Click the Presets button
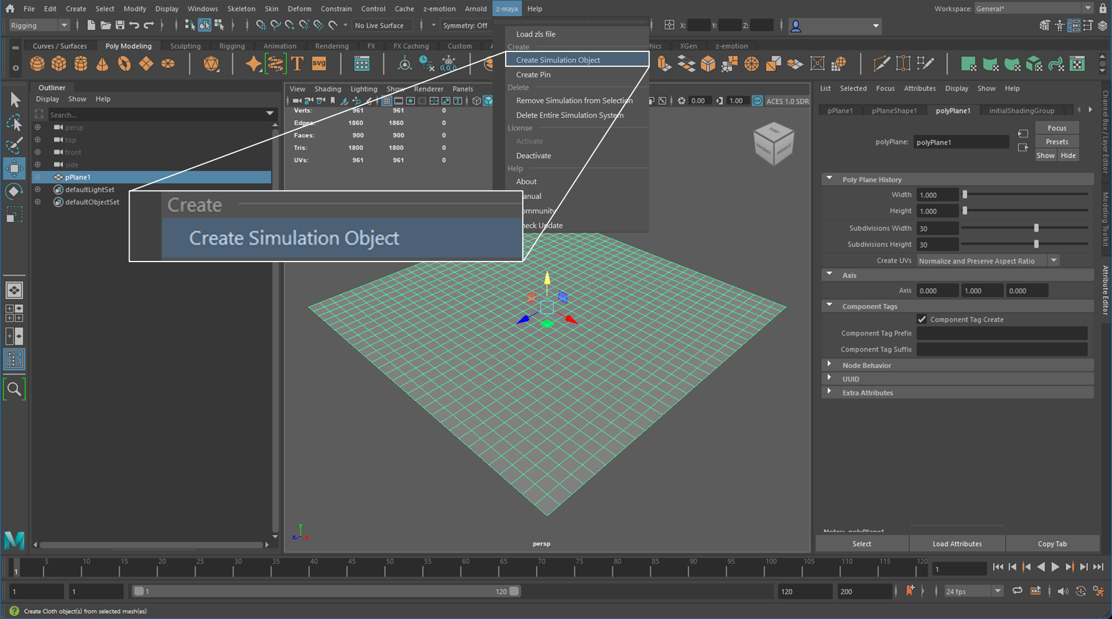The height and width of the screenshot is (619, 1112). tap(1057, 142)
